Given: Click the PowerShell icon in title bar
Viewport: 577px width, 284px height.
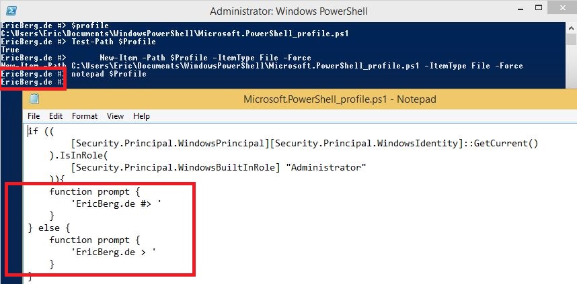Looking at the screenshot, I should [x=11, y=11].
